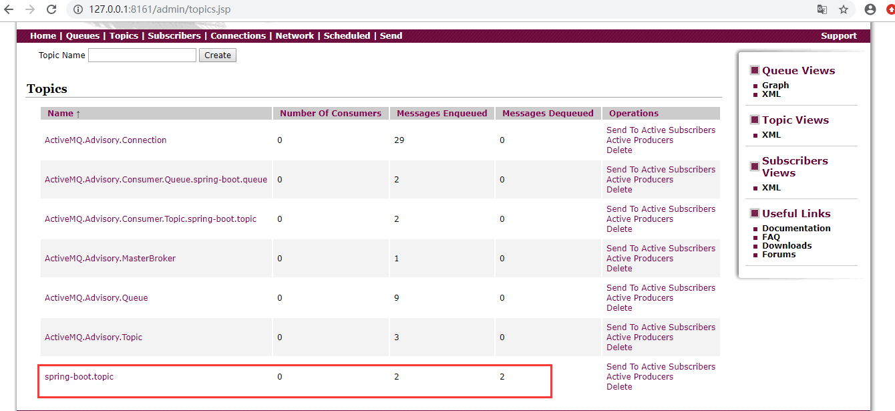Delete the spring-boot.topic topic

point(619,387)
